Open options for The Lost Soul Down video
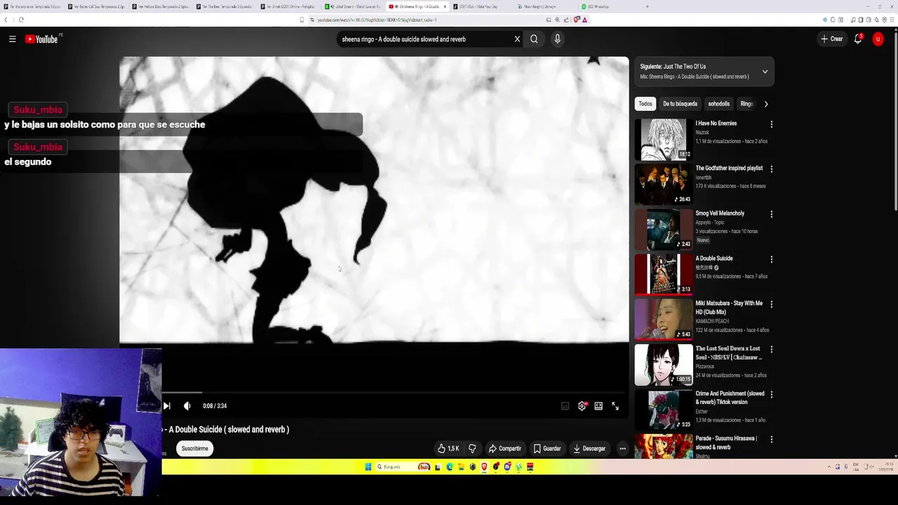The height and width of the screenshot is (505, 898). tap(772, 349)
